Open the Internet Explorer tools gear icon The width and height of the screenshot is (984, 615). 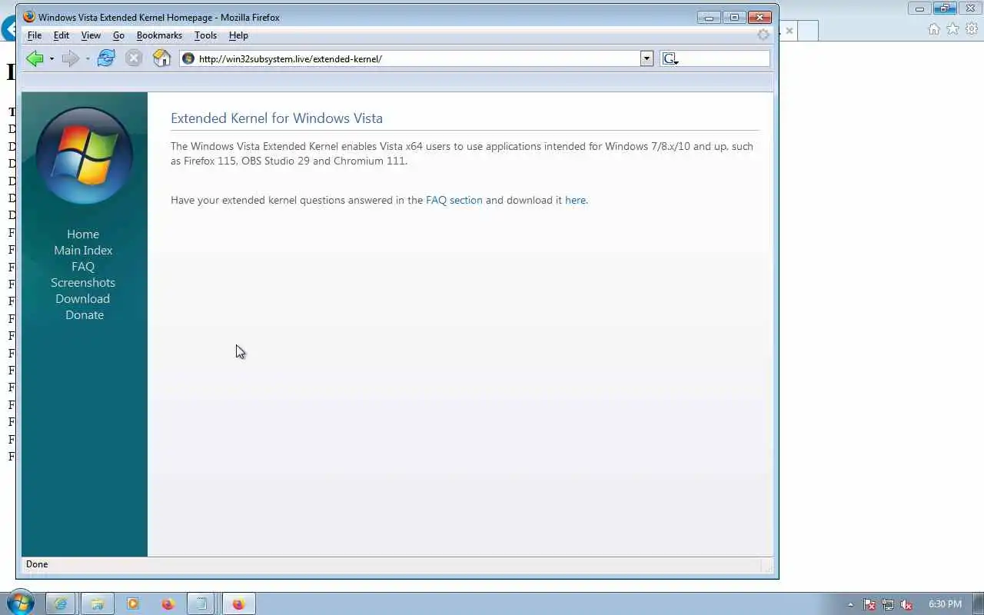[x=971, y=29]
